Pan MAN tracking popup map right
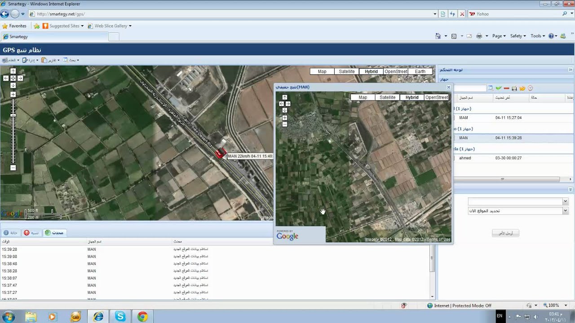The height and width of the screenshot is (323, 575). point(288,104)
